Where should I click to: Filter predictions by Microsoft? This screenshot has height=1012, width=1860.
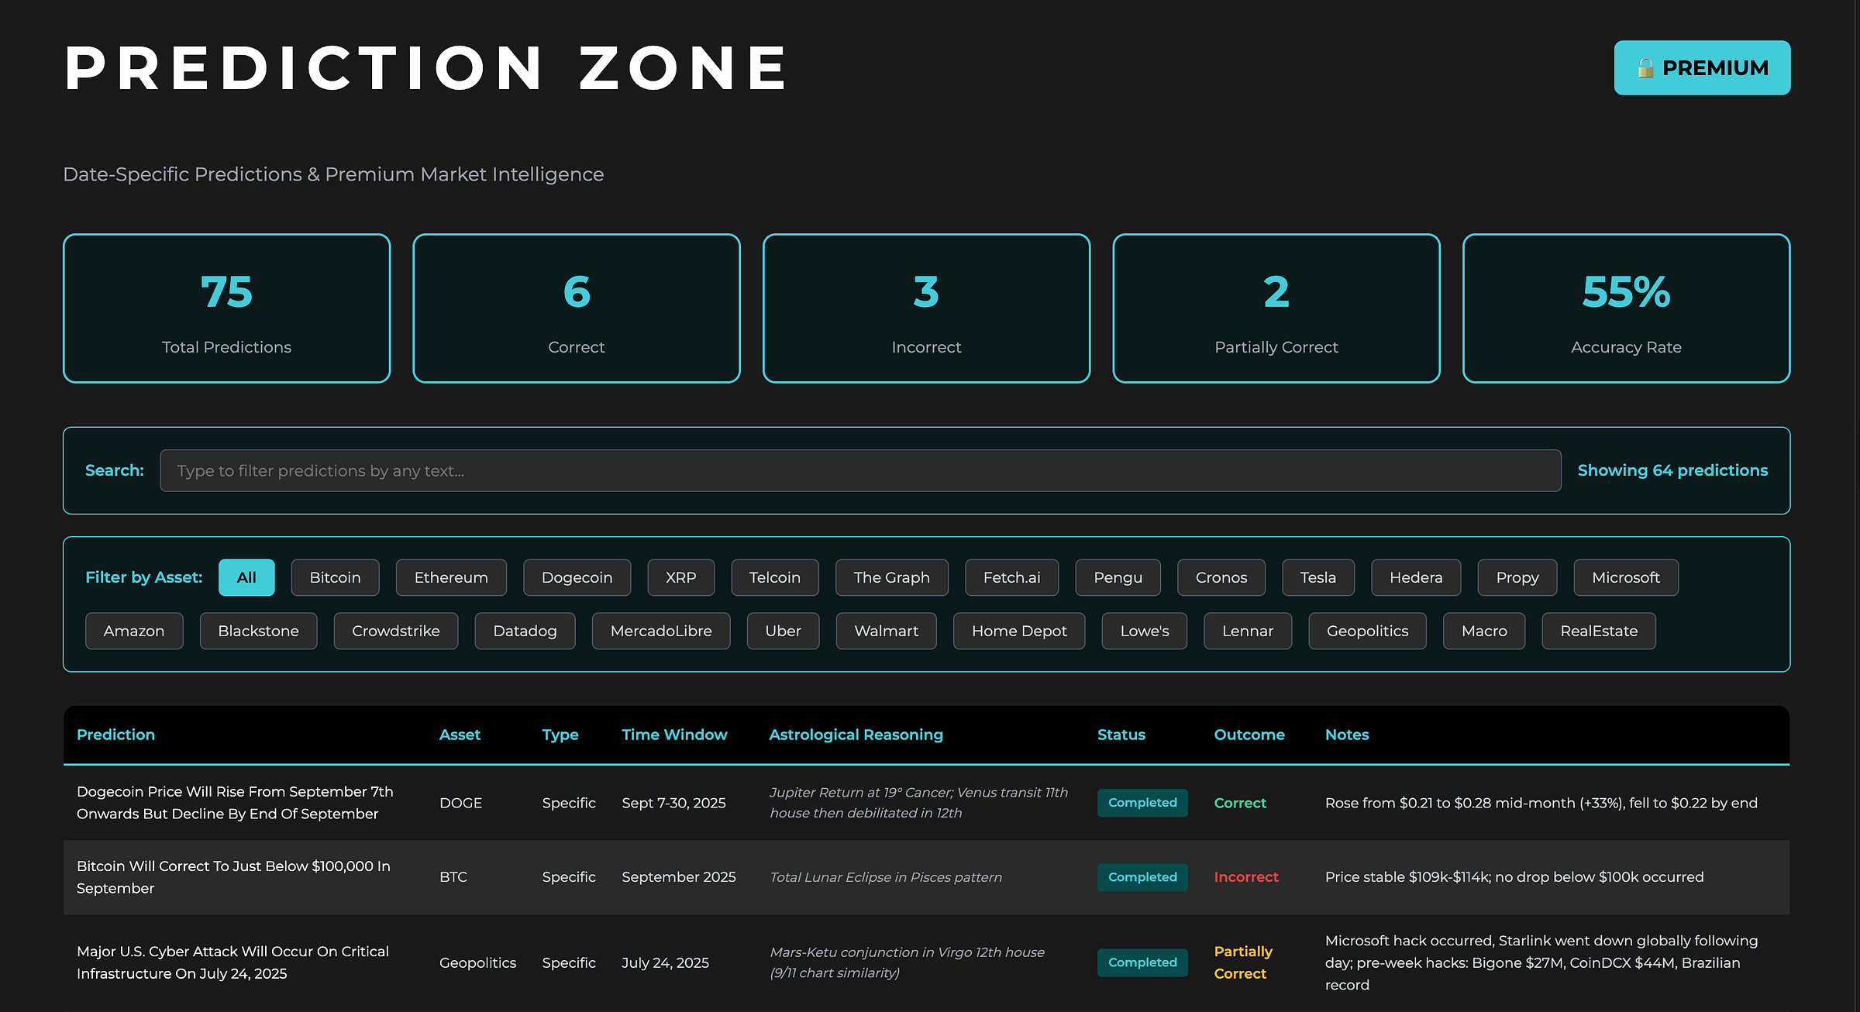1625,577
